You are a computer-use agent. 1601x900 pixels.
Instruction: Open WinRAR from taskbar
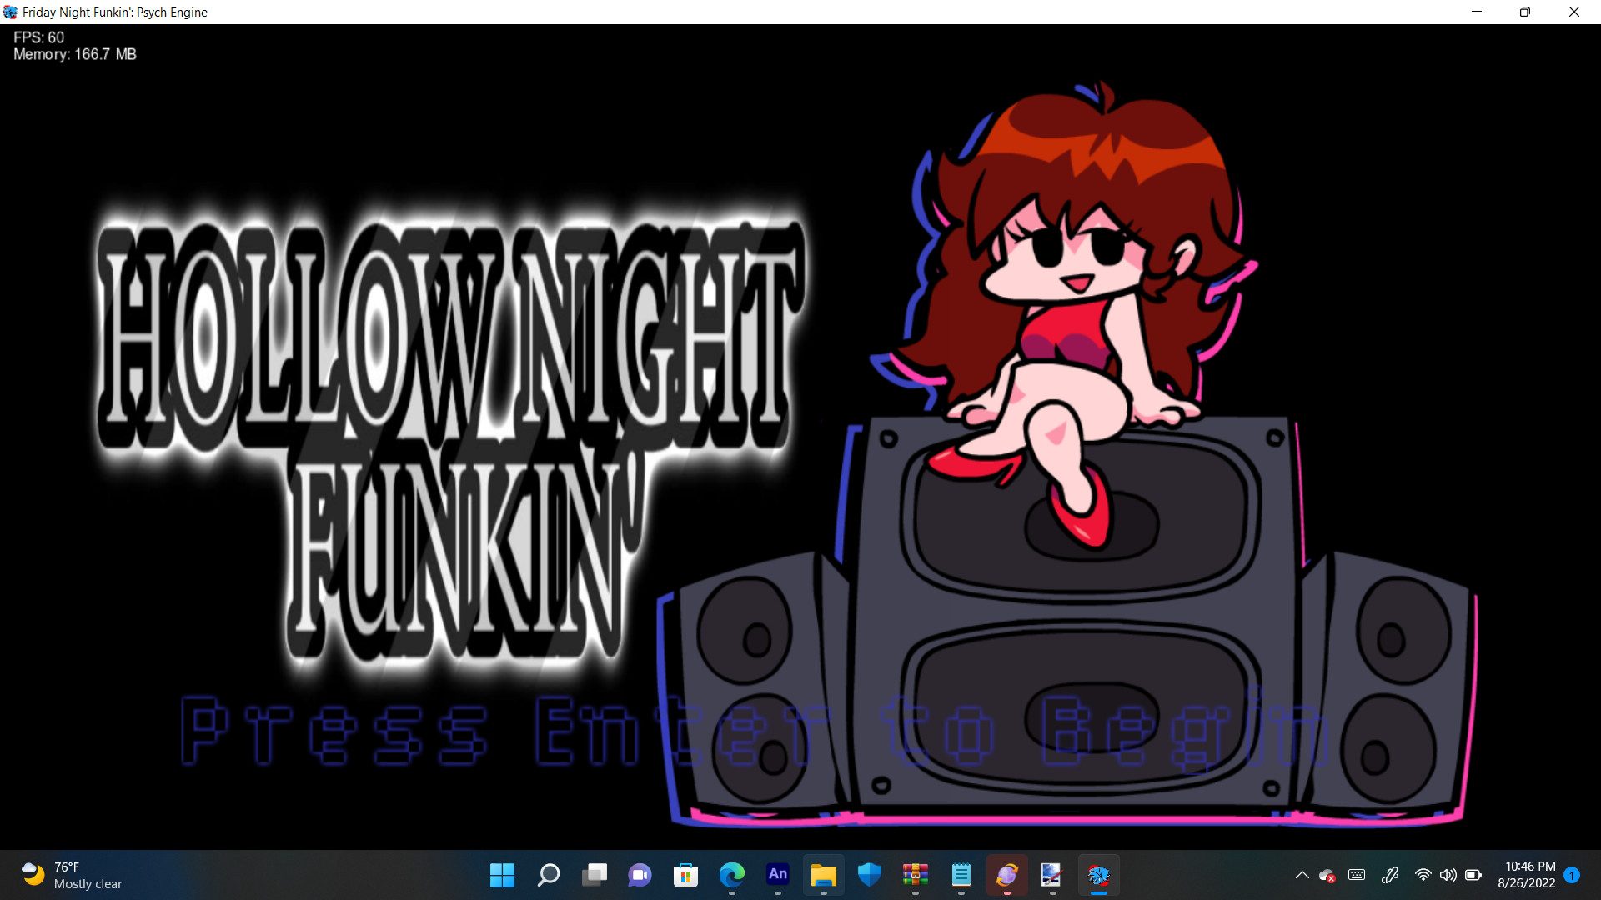point(915,875)
